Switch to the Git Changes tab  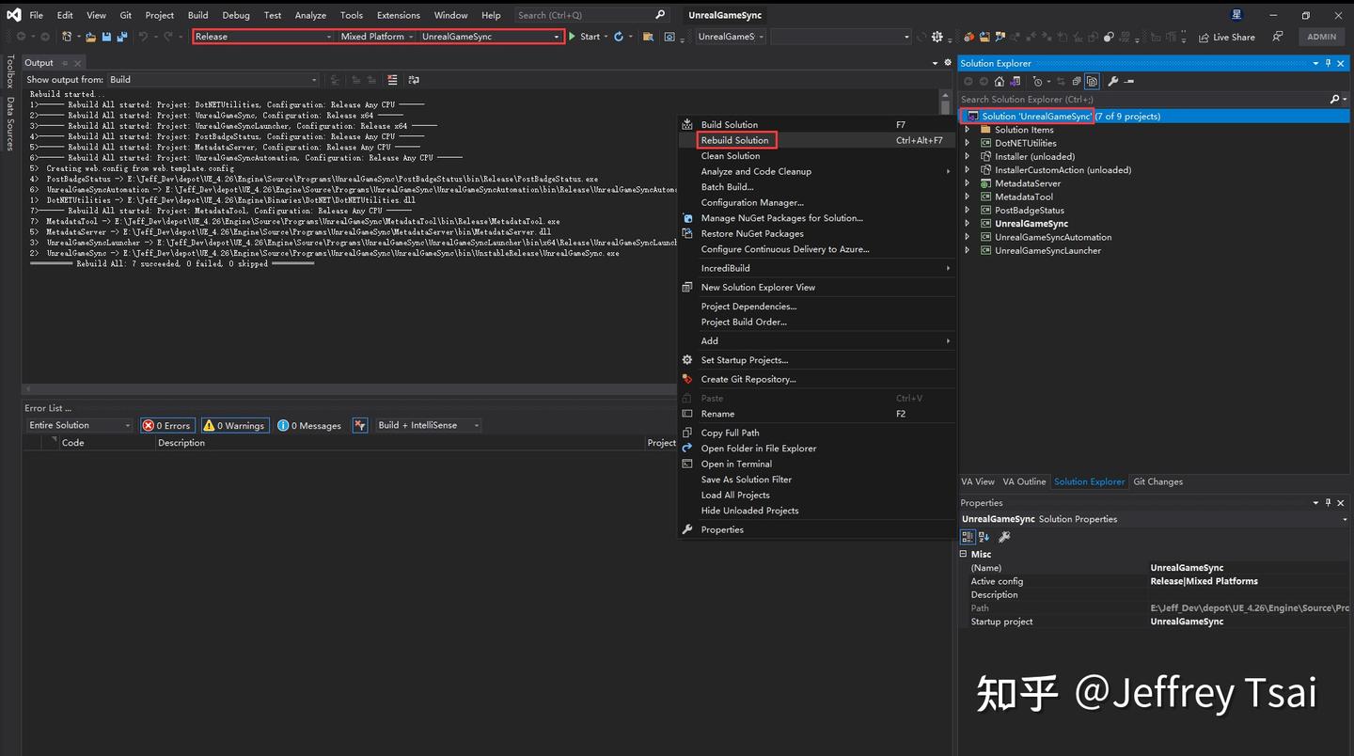click(x=1157, y=481)
